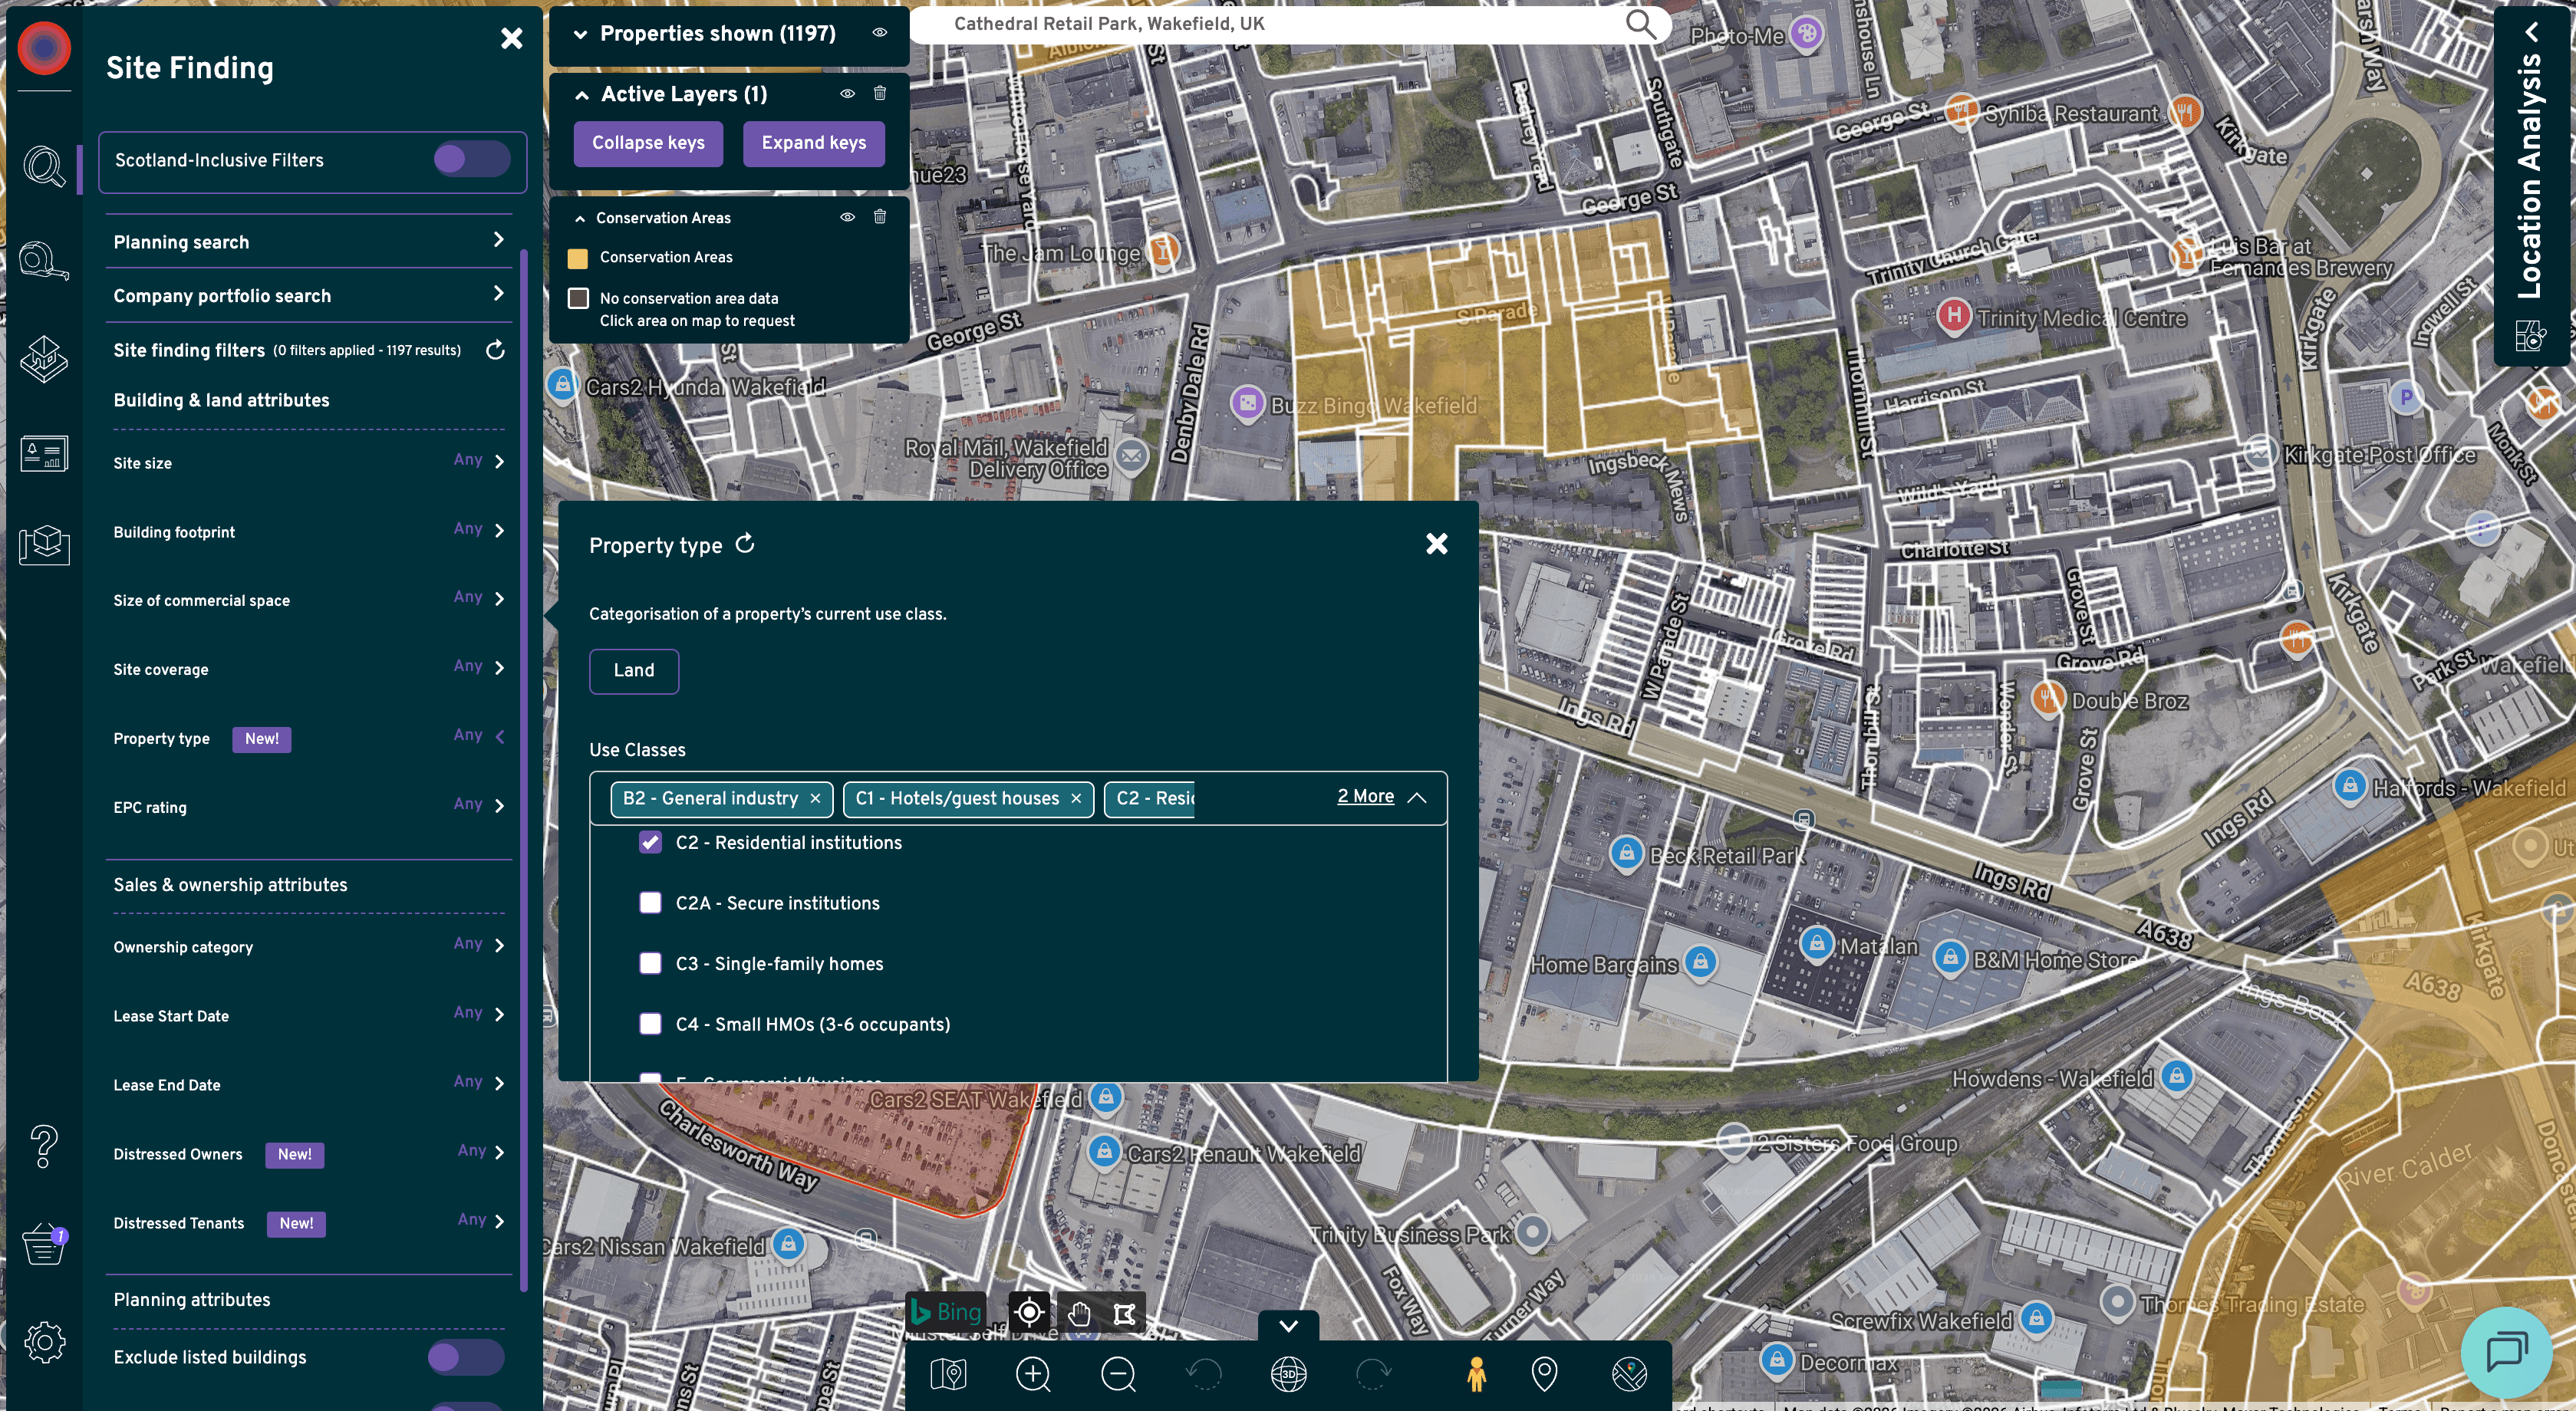The height and width of the screenshot is (1411, 2576).
Task: Select the Street View pegman icon
Action: click(1476, 1374)
